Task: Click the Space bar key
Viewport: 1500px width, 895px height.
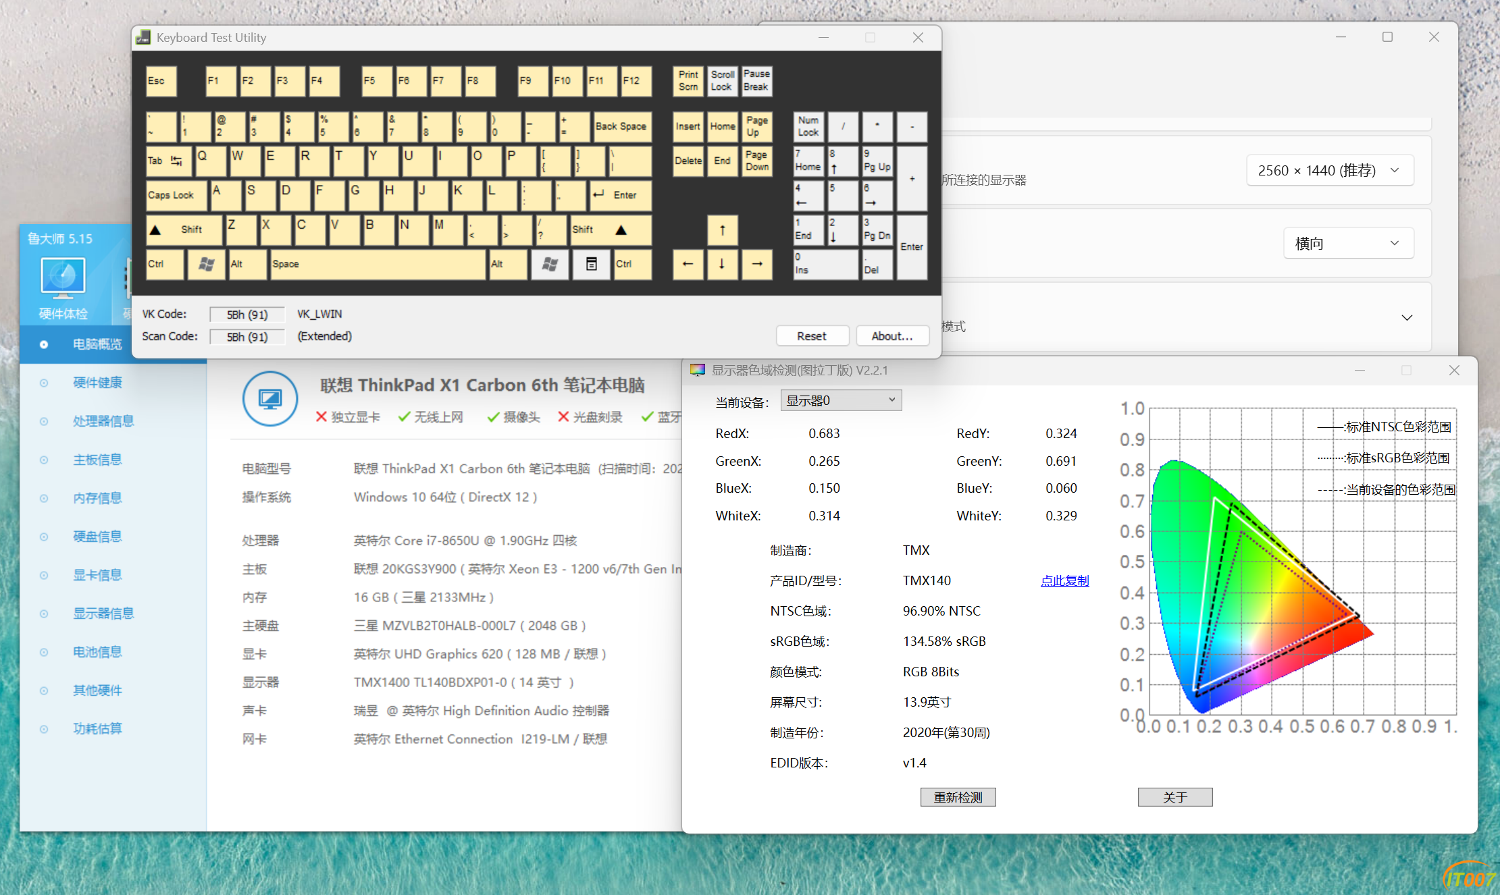Action: point(378,264)
